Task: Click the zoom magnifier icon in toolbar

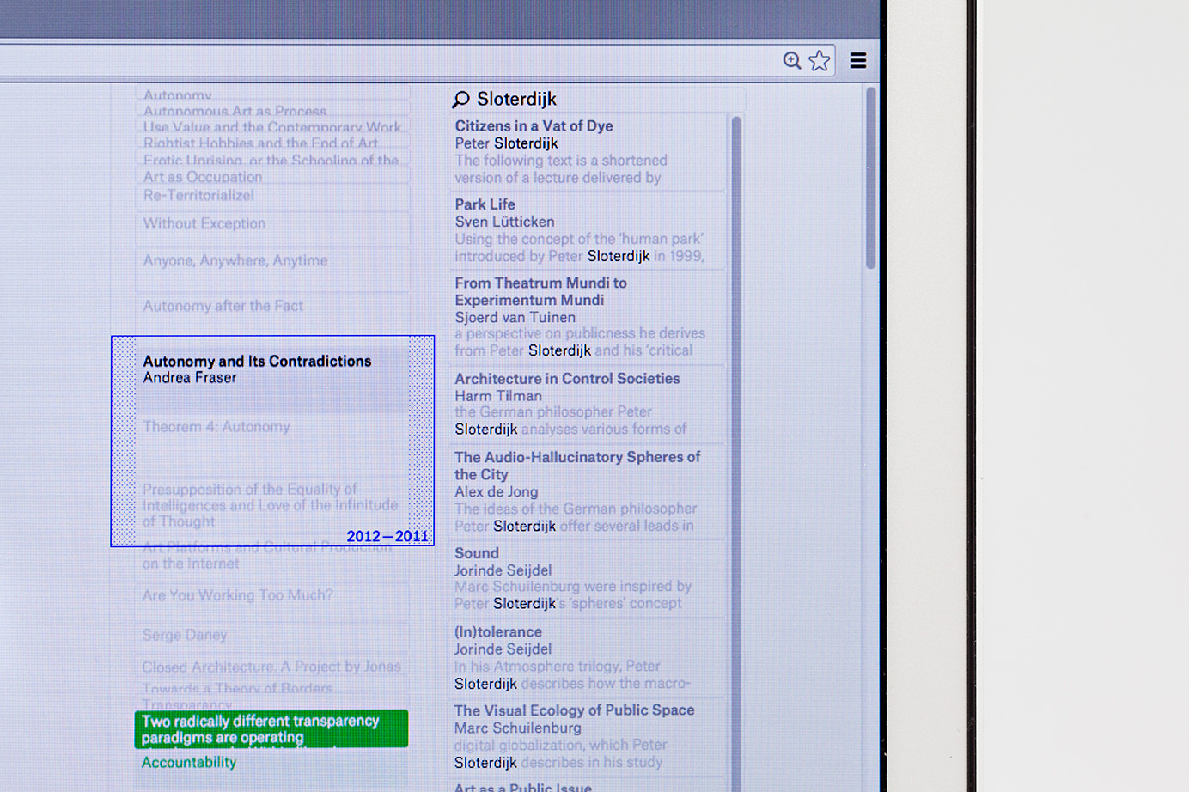Action: 791,60
